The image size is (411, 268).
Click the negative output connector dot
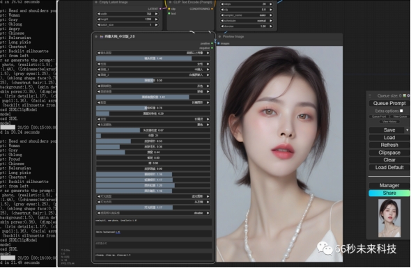212,48
